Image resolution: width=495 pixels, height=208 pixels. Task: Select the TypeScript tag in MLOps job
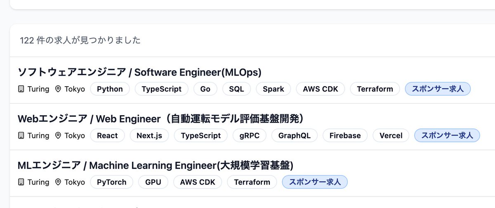pos(161,89)
